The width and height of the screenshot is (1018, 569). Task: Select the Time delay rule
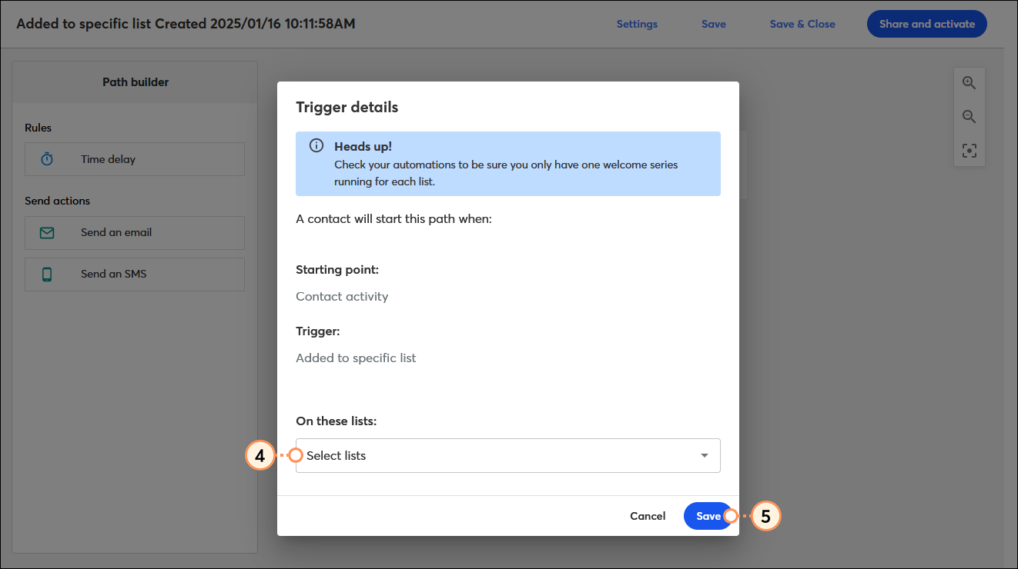click(x=135, y=159)
